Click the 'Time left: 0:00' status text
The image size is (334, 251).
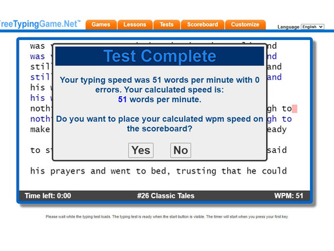point(48,196)
